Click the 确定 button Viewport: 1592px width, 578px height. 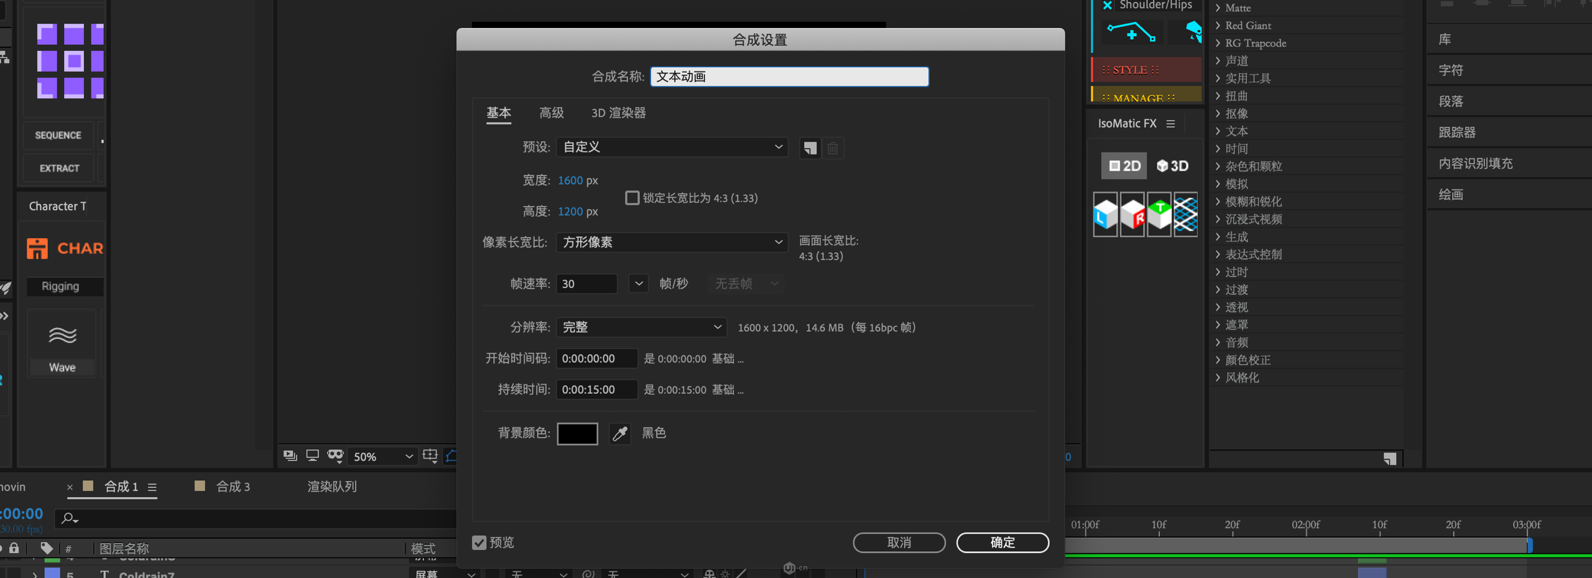(1002, 543)
